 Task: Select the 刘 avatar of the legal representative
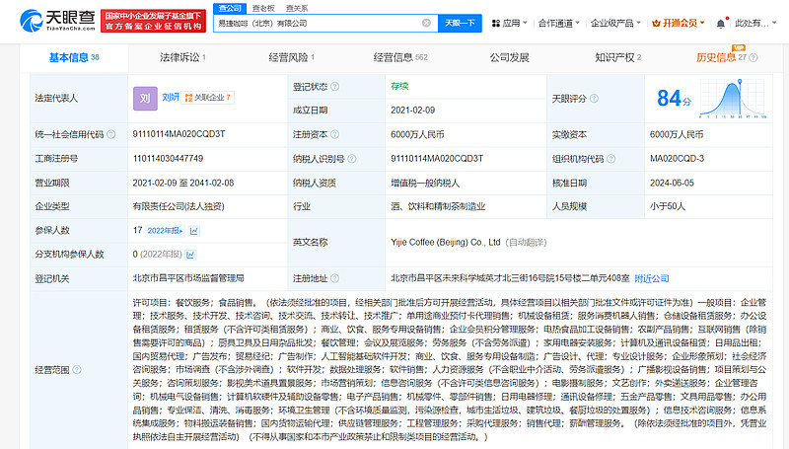click(145, 98)
